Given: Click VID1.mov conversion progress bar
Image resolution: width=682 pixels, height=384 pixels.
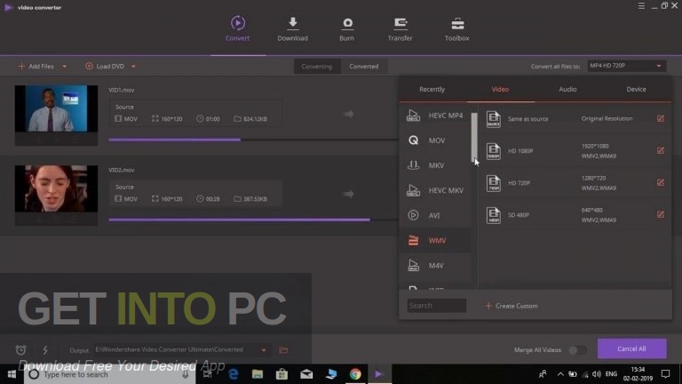Looking at the screenshot, I should (x=253, y=140).
